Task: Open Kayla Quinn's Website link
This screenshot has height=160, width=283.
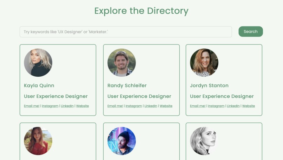Action: pyautogui.click(x=83, y=106)
